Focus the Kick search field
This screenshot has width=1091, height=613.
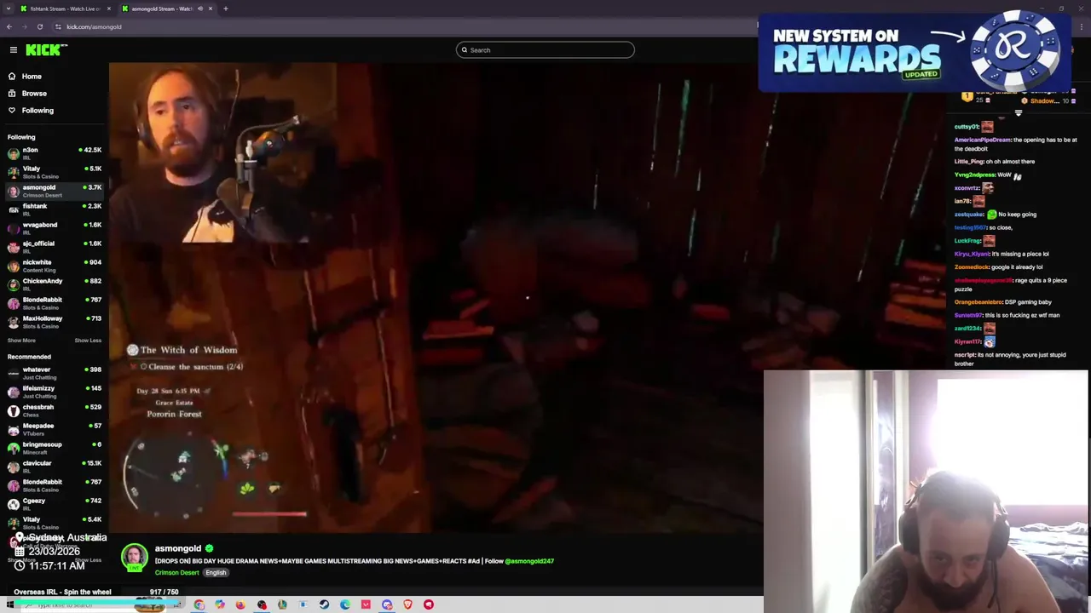[x=545, y=50]
